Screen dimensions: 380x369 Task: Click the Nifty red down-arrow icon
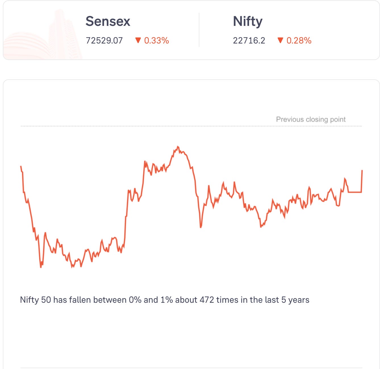click(x=280, y=40)
